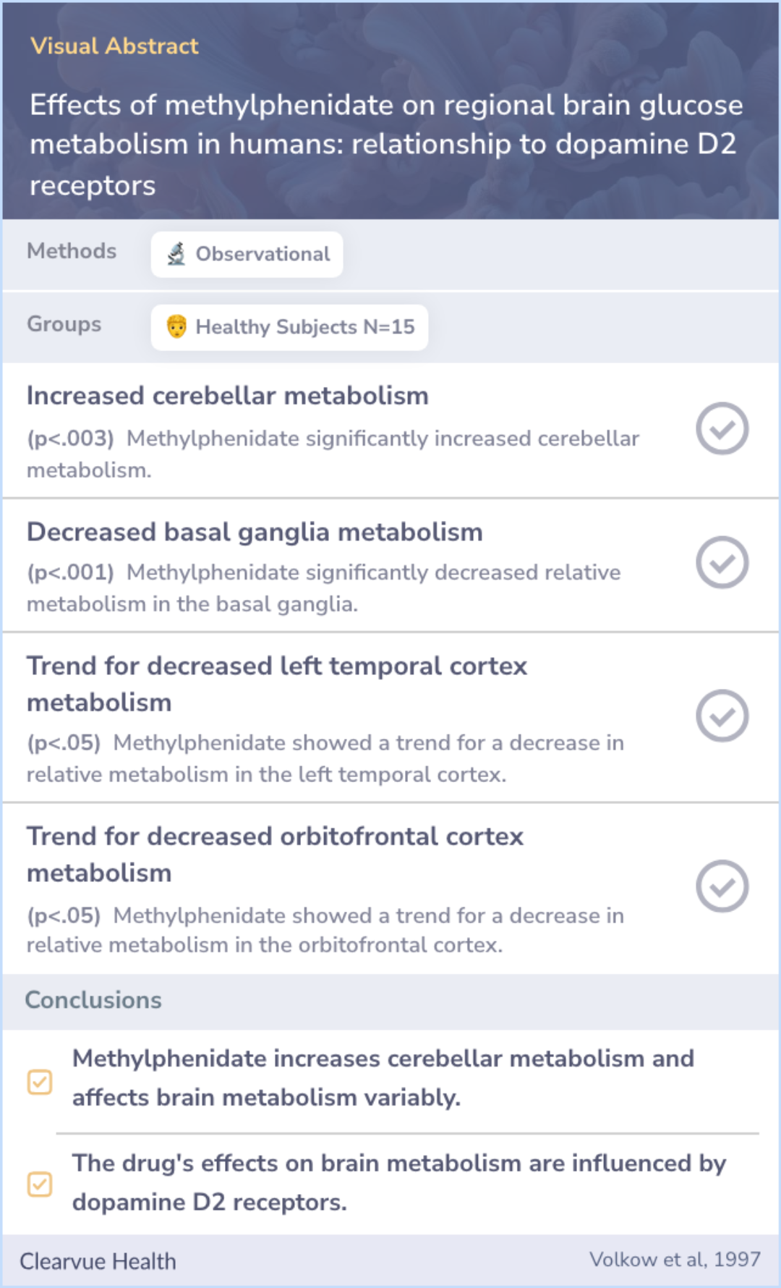The height and width of the screenshot is (1288, 781).
Task: Select the Decreased basal ganglia metabolism heading
Action: (x=255, y=532)
